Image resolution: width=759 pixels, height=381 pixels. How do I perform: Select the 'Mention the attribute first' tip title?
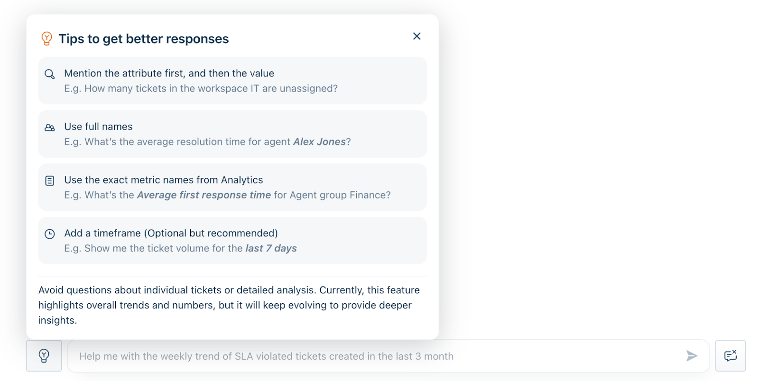(x=169, y=73)
